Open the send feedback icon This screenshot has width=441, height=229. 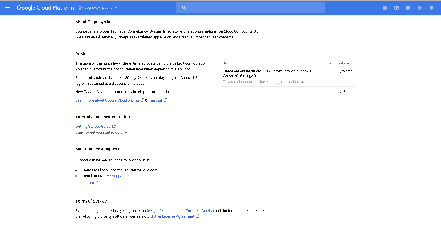(x=408, y=8)
